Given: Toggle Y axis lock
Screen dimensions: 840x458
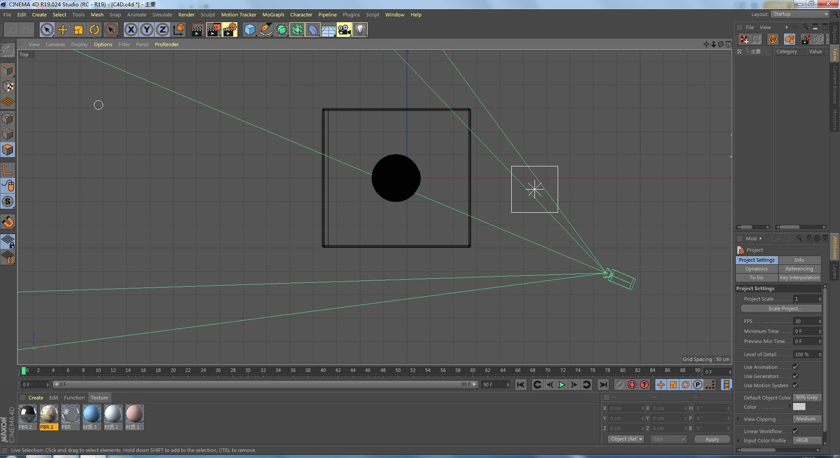Looking at the screenshot, I should [147, 30].
